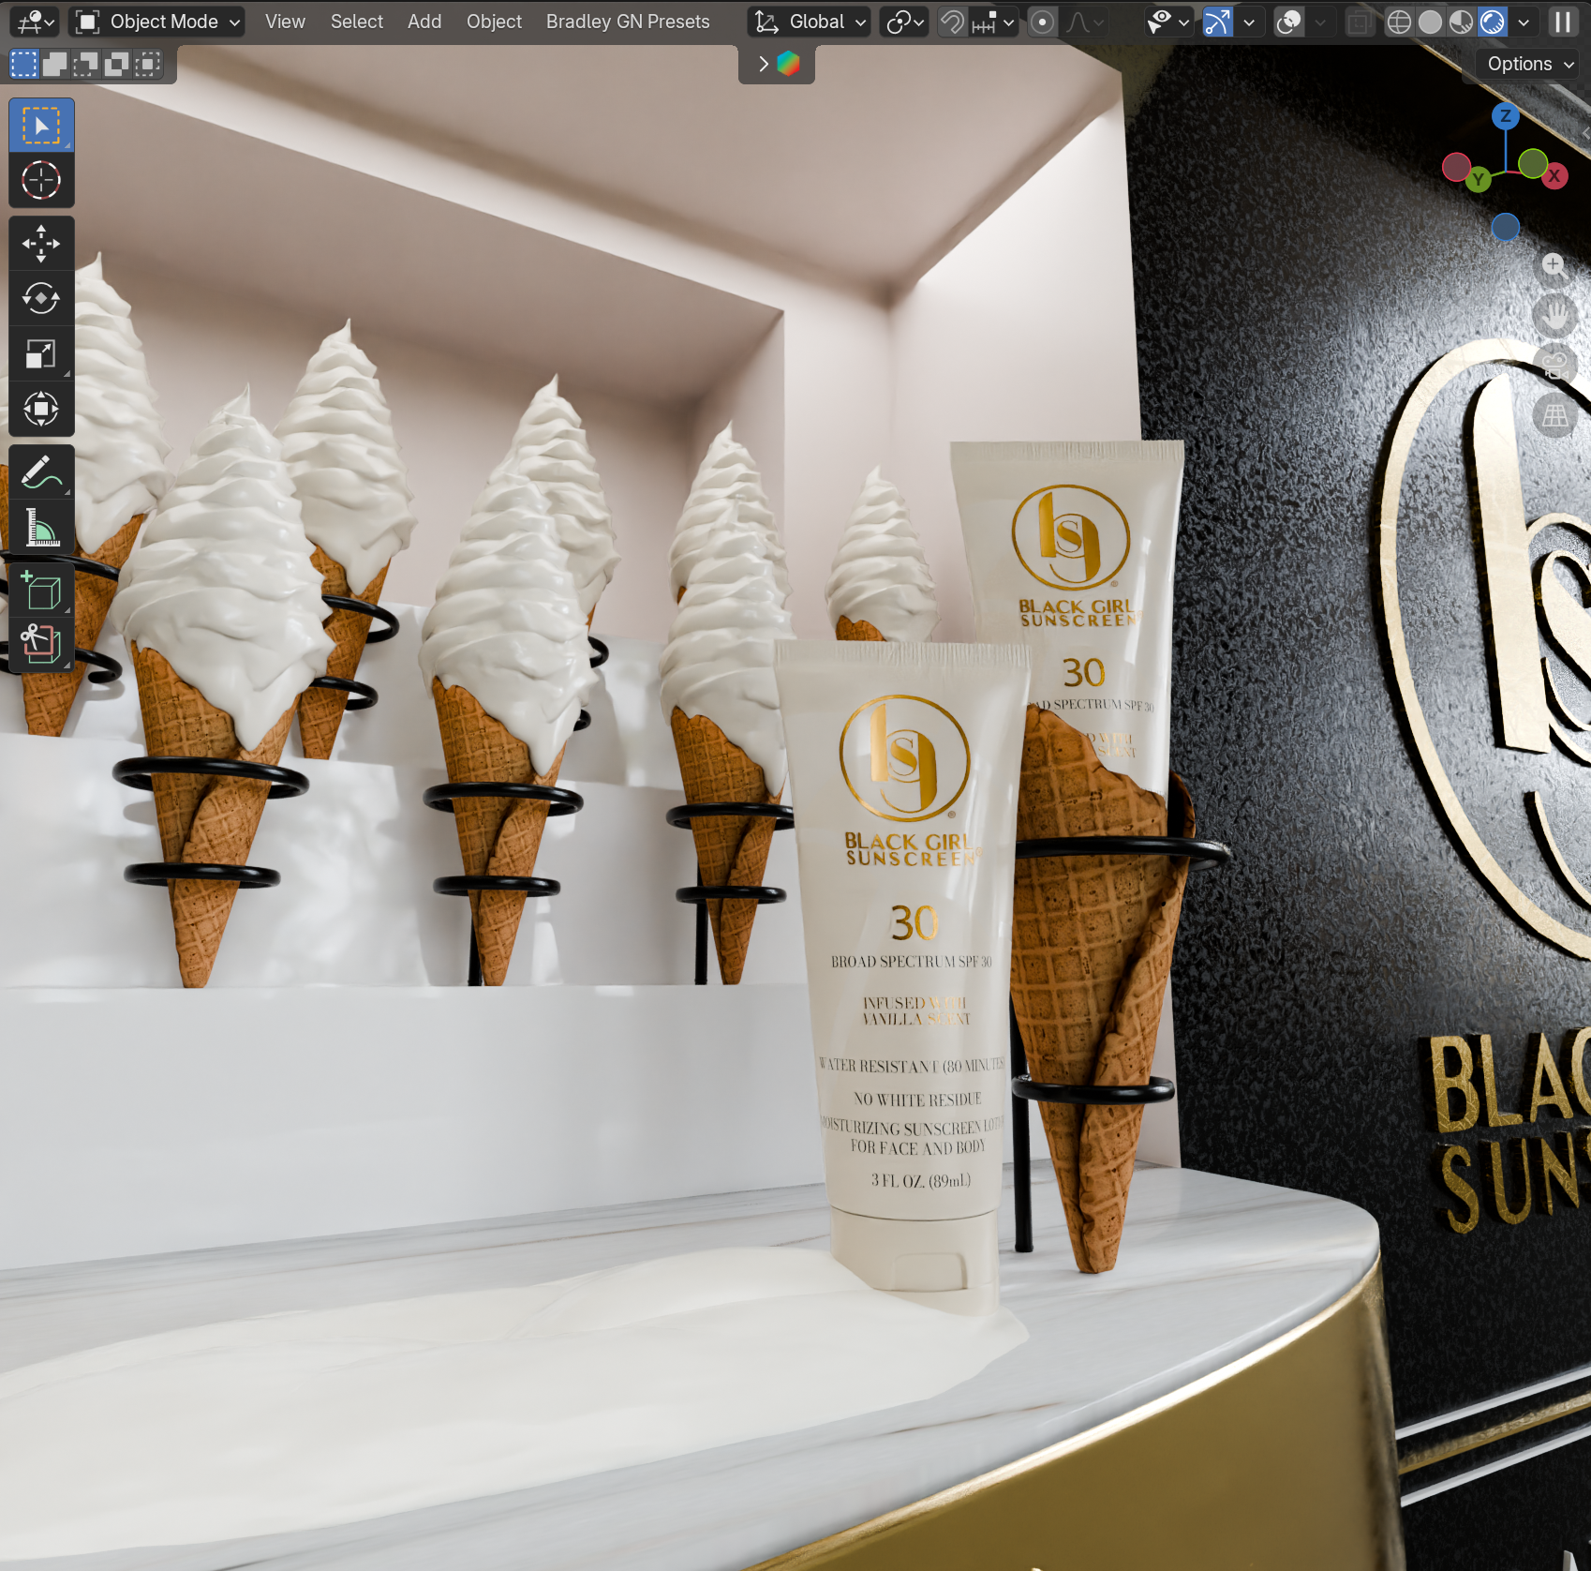Click the Y axis on navigation gizmo
Viewport: 1591px width, 1571px height.
[1479, 179]
